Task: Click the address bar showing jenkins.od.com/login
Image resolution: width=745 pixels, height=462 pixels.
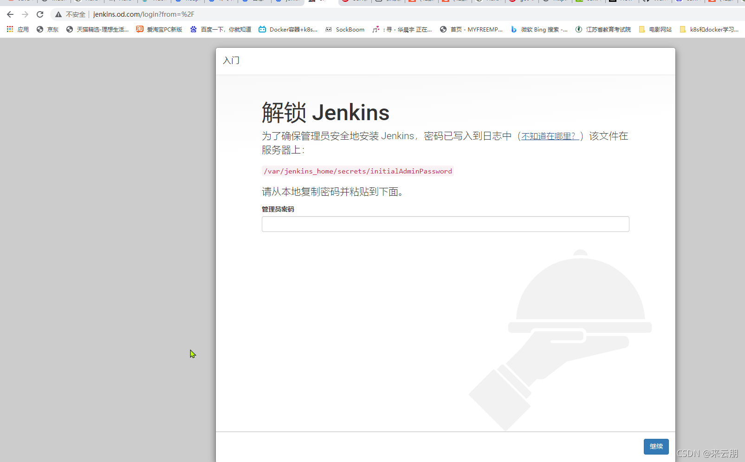Action: pyautogui.click(x=143, y=14)
